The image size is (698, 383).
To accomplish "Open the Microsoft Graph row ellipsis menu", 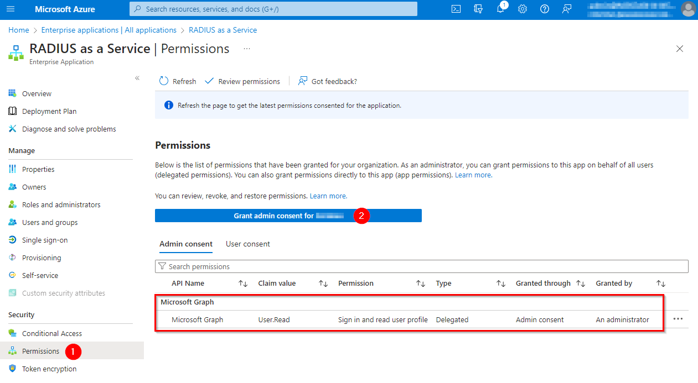I will point(678,319).
